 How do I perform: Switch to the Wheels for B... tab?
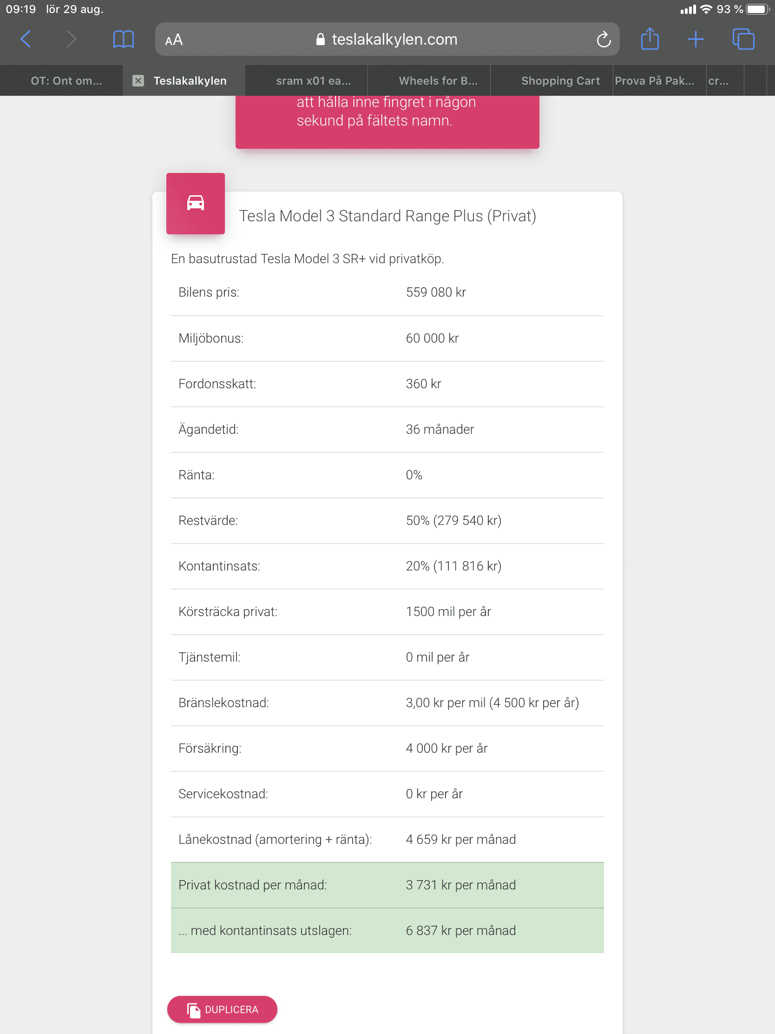(438, 81)
